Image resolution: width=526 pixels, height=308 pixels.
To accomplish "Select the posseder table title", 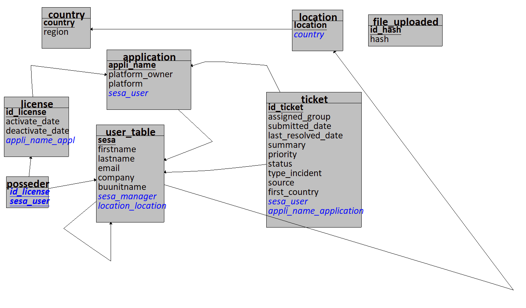I will (28, 184).
